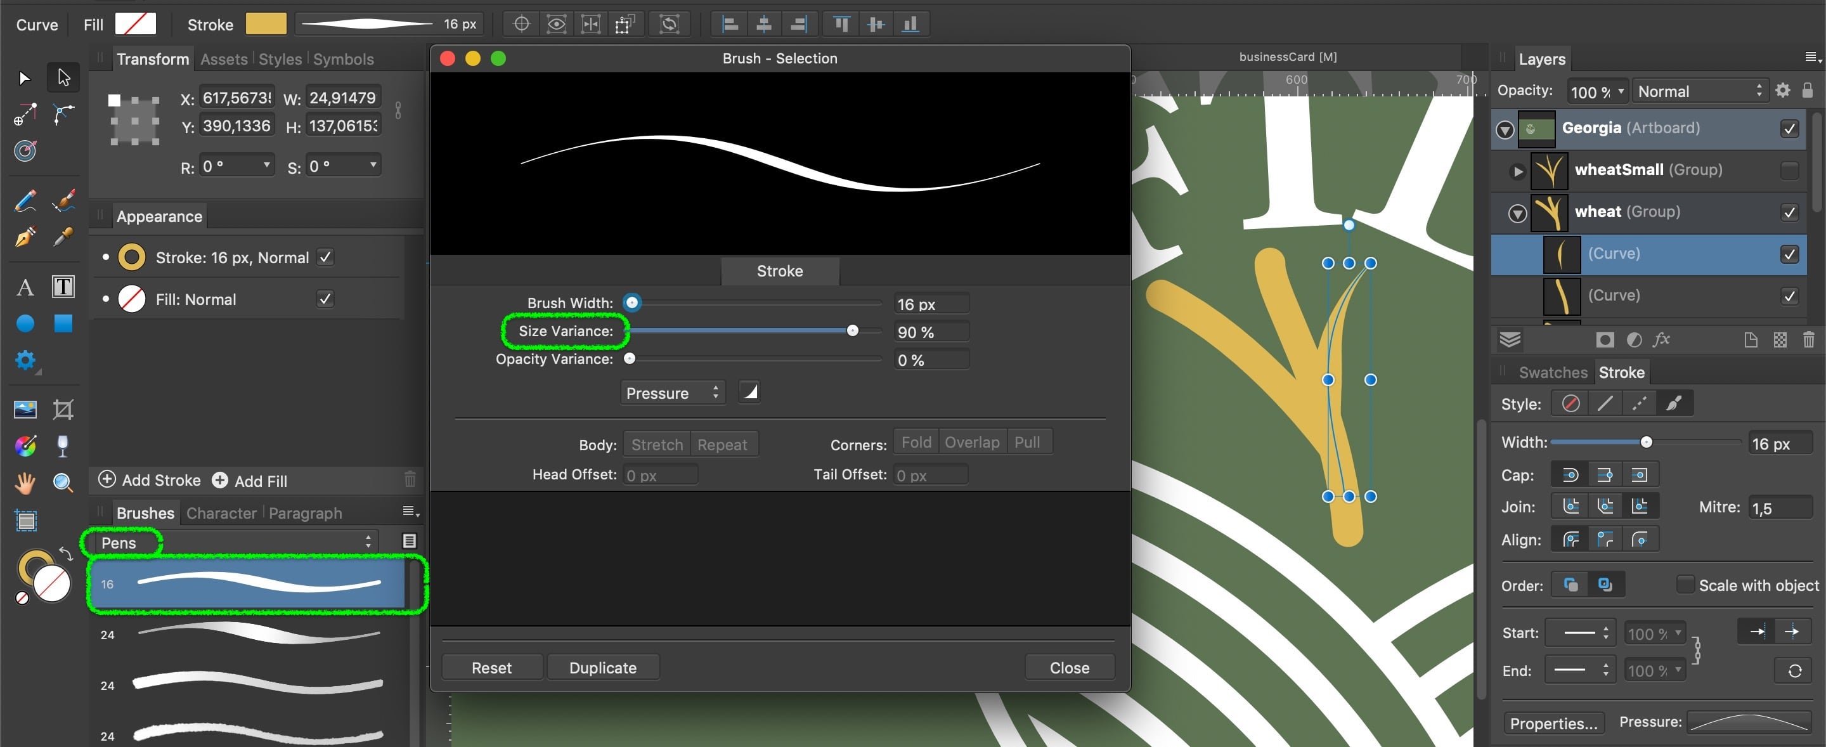Disable the Stroke appearance checkbox
The width and height of the screenshot is (1826, 747).
click(x=325, y=257)
